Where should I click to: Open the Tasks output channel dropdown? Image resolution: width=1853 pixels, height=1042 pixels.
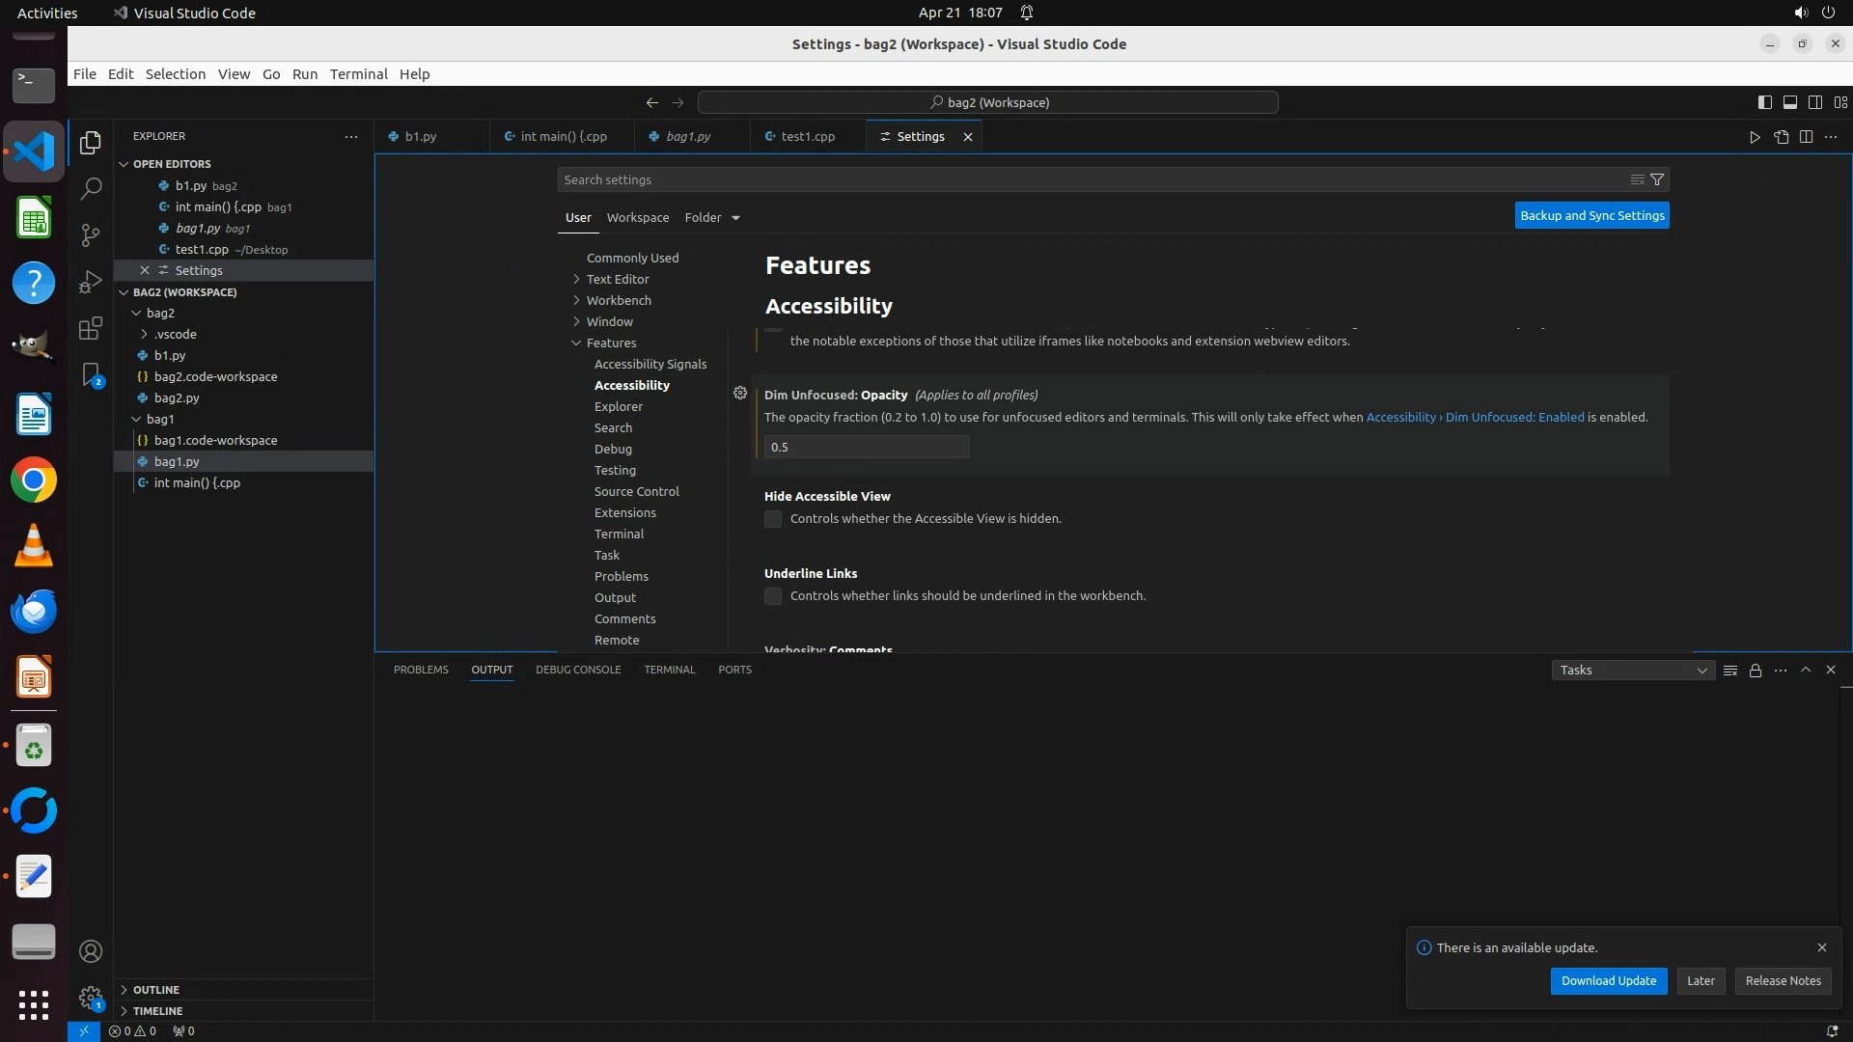(1633, 671)
